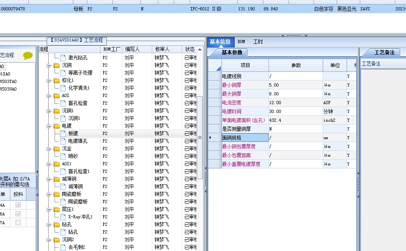This screenshot has width=406, height=251.
Task: Click the document icon beside X-Ray冲孔1
Action: pos(63,217)
